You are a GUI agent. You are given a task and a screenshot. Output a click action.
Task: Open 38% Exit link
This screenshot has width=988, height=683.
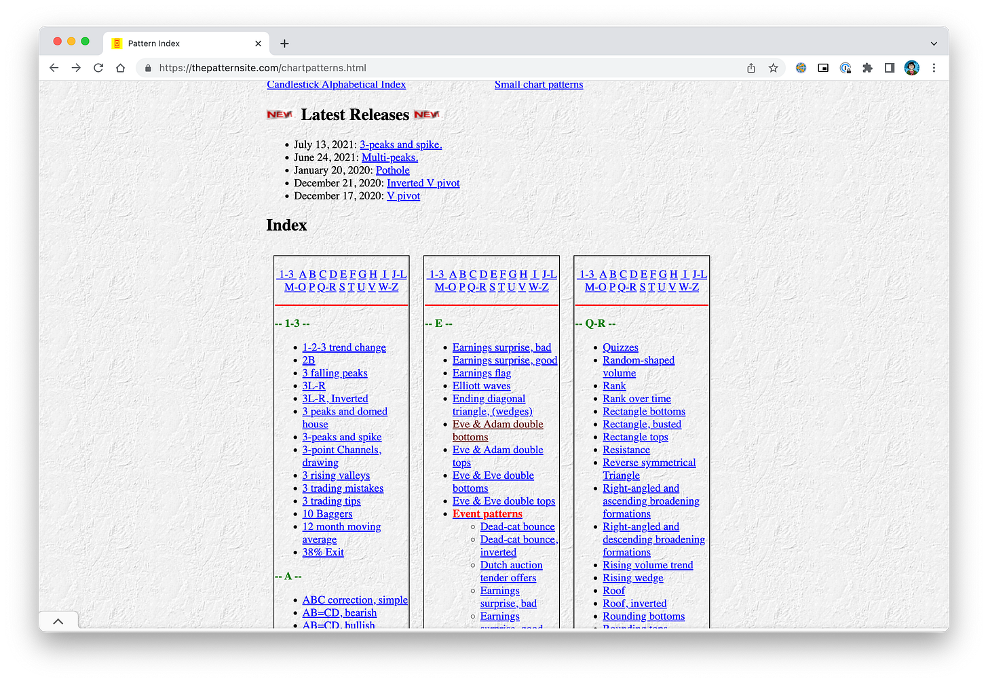pyautogui.click(x=323, y=552)
